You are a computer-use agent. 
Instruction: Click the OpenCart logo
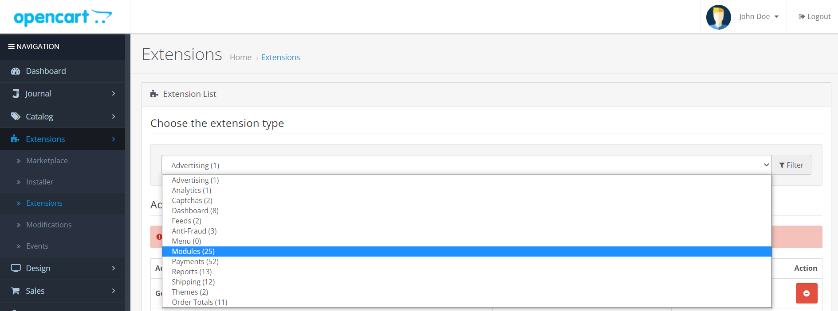pos(63,17)
